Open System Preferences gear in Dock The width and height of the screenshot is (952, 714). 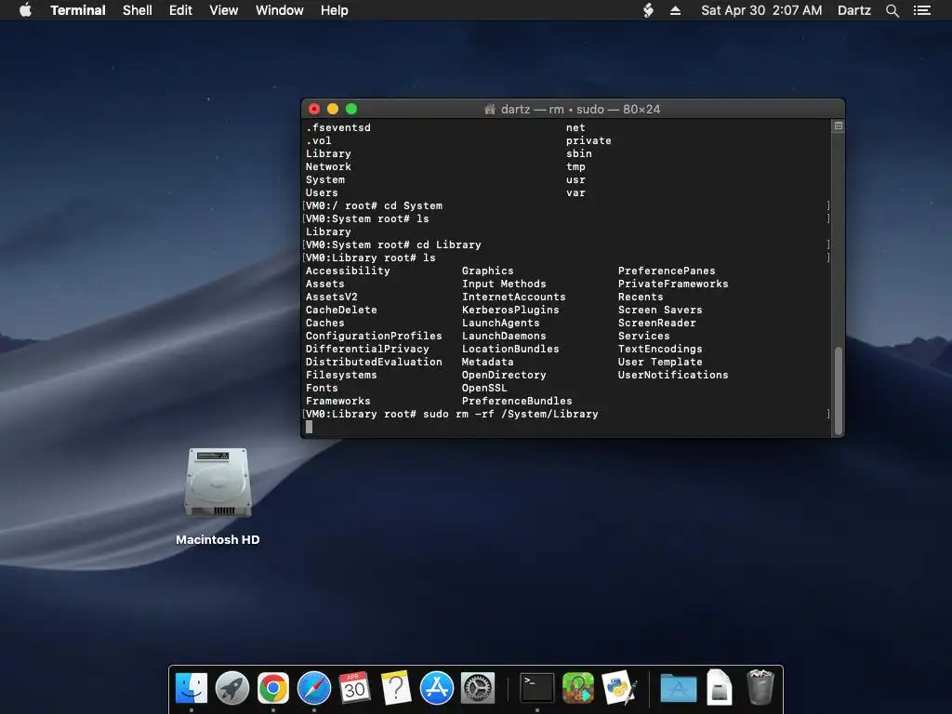pyautogui.click(x=478, y=689)
